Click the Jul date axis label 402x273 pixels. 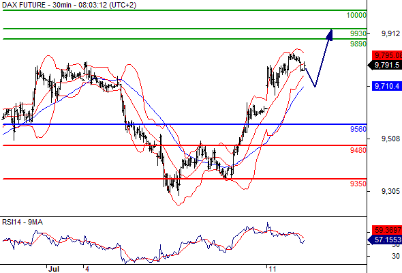point(54,269)
